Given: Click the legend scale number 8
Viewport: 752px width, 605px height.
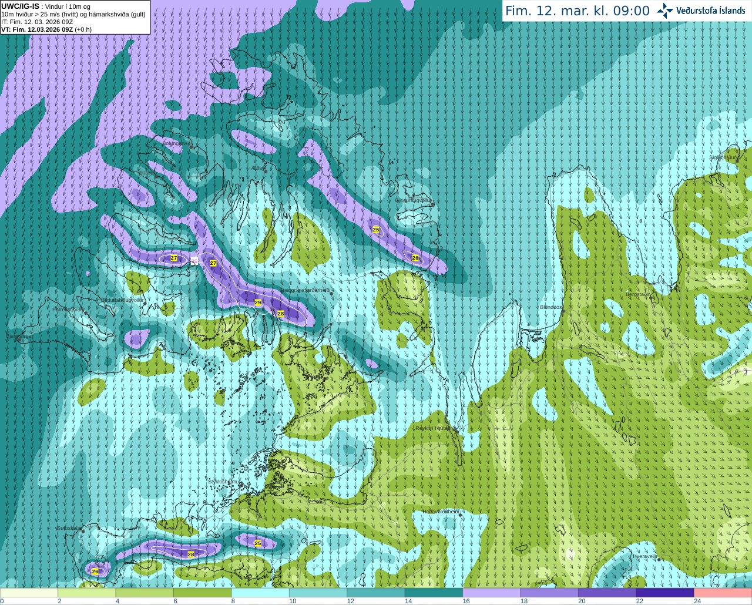Looking at the screenshot, I should pyautogui.click(x=233, y=601).
